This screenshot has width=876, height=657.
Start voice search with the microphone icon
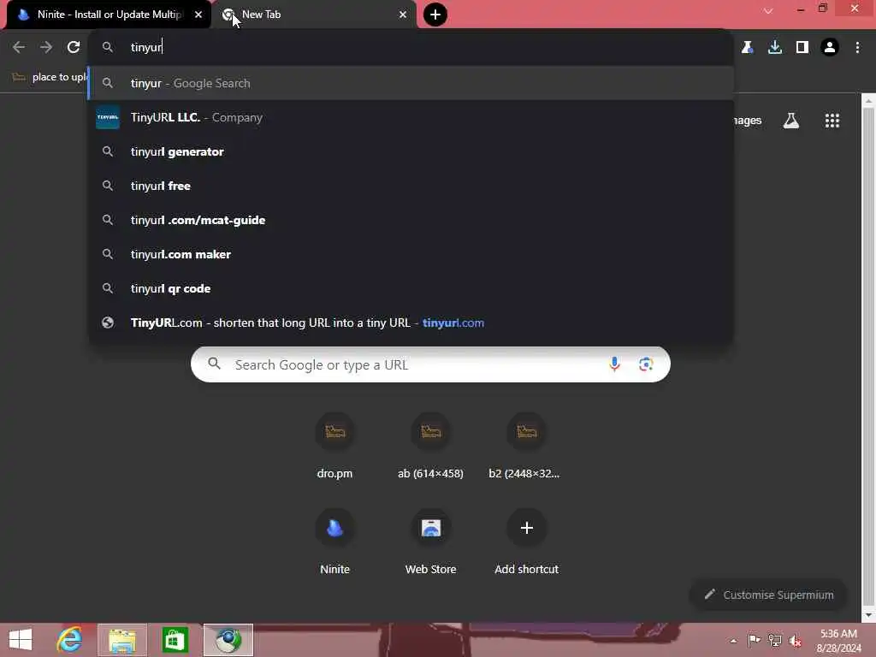(x=614, y=364)
